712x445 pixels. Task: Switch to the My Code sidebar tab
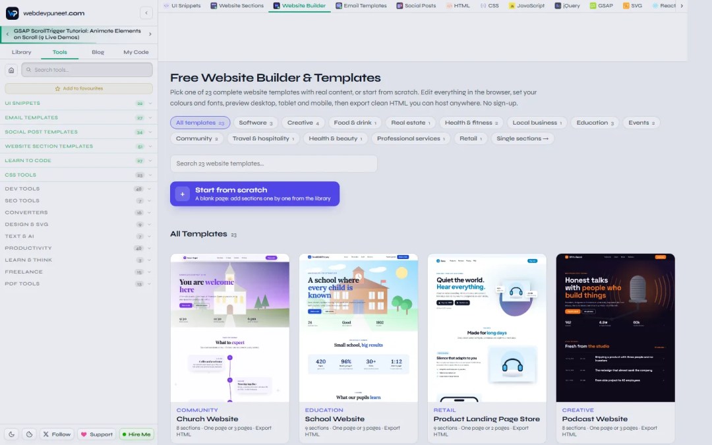coord(136,52)
